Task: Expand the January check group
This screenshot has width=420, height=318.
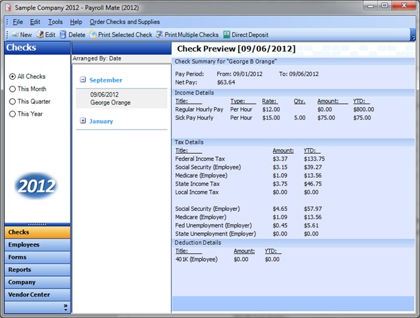Action: (x=83, y=122)
